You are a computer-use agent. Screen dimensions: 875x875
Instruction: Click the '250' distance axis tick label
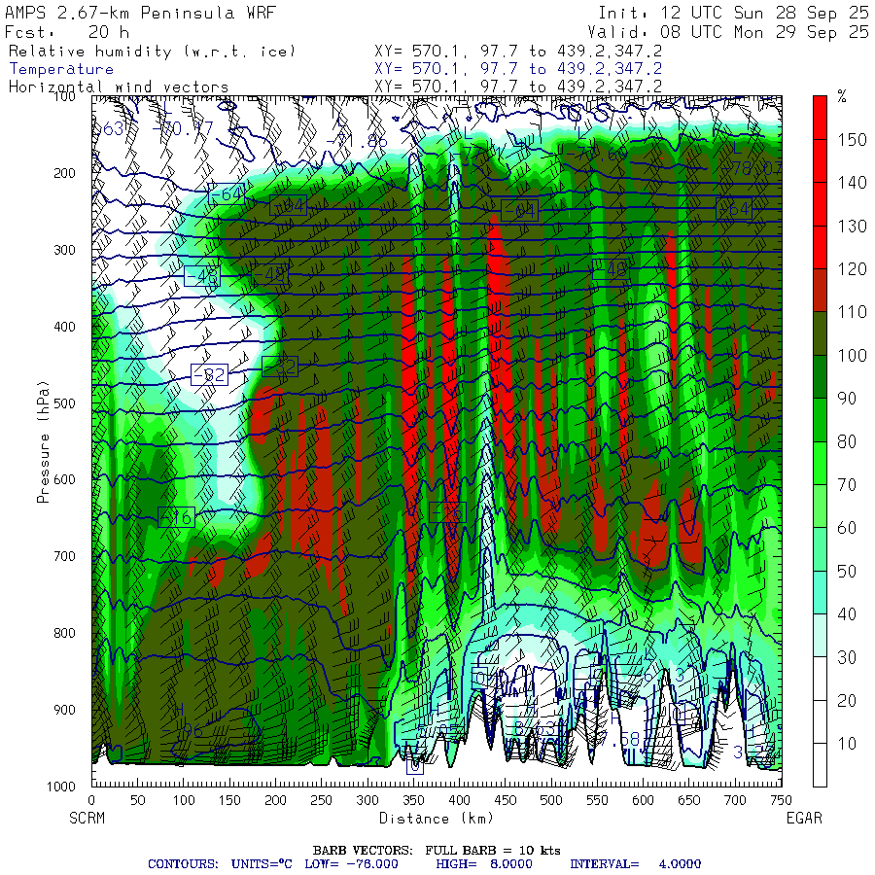[322, 800]
